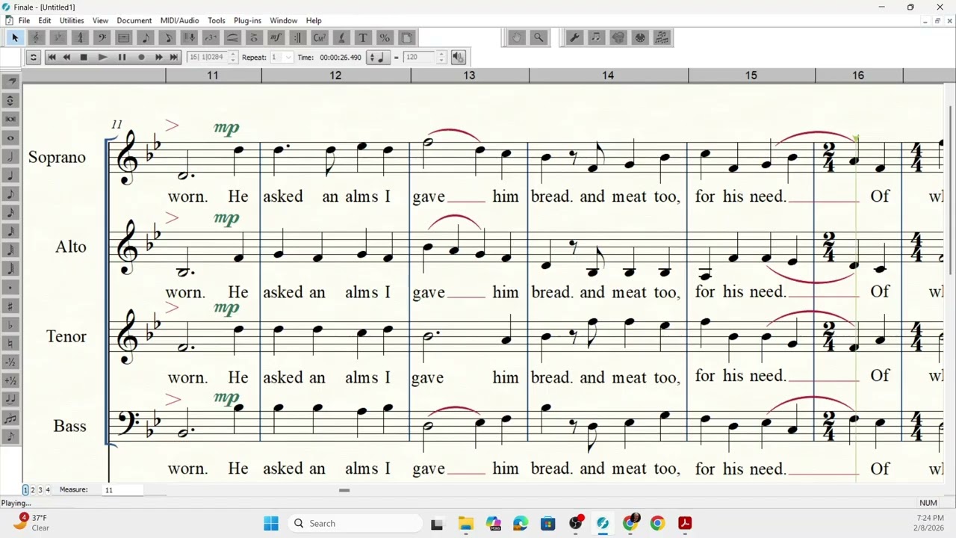Select the Special Tools wrench
Screen dimensions: 956x538
coord(574,37)
